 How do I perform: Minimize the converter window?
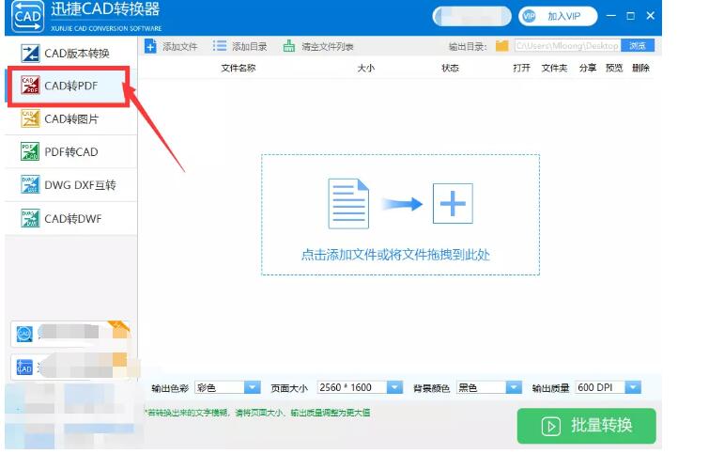[x=611, y=16]
